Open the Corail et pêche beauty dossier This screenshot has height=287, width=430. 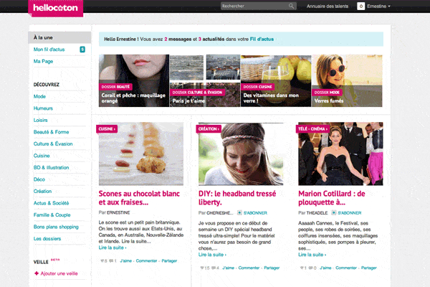[x=134, y=80]
